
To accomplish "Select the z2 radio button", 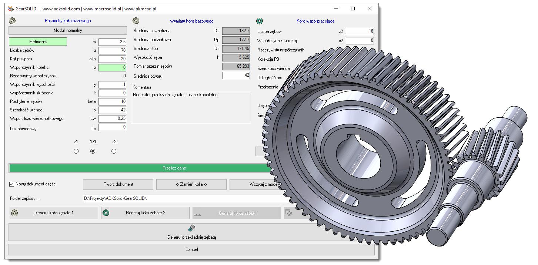I will 114,151.
